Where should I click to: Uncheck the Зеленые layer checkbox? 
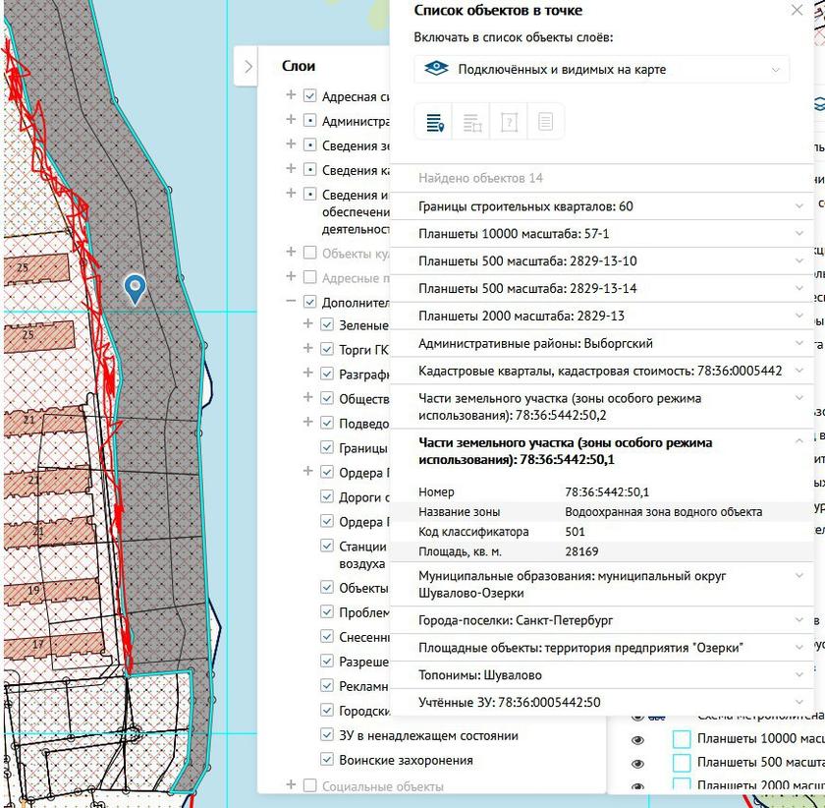tap(327, 324)
